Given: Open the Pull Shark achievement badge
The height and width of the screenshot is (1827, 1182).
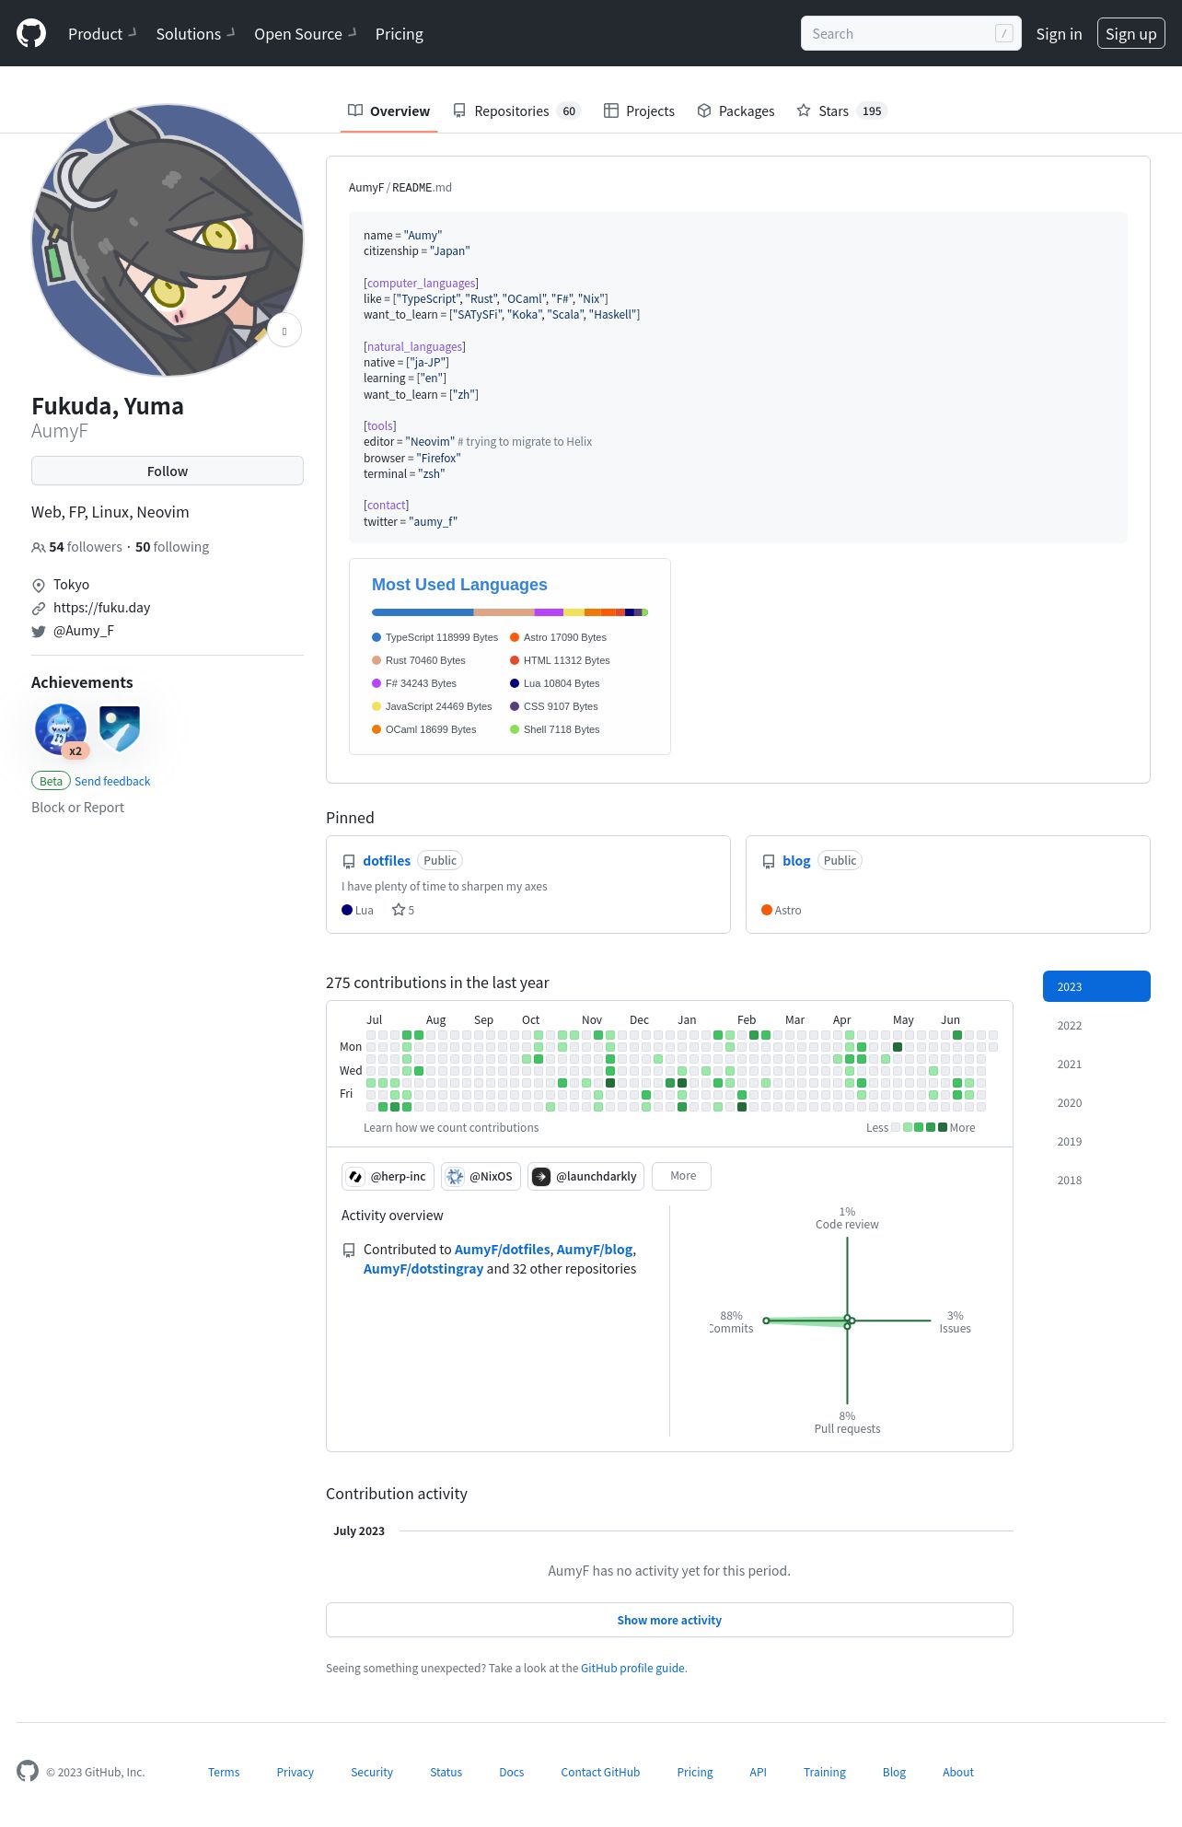Looking at the screenshot, I should pos(61,729).
